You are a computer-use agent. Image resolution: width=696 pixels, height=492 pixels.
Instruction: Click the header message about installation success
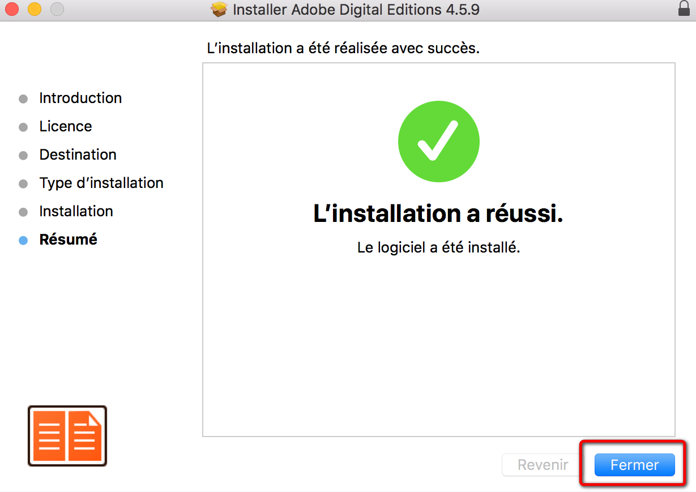pyautogui.click(x=343, y=48)
